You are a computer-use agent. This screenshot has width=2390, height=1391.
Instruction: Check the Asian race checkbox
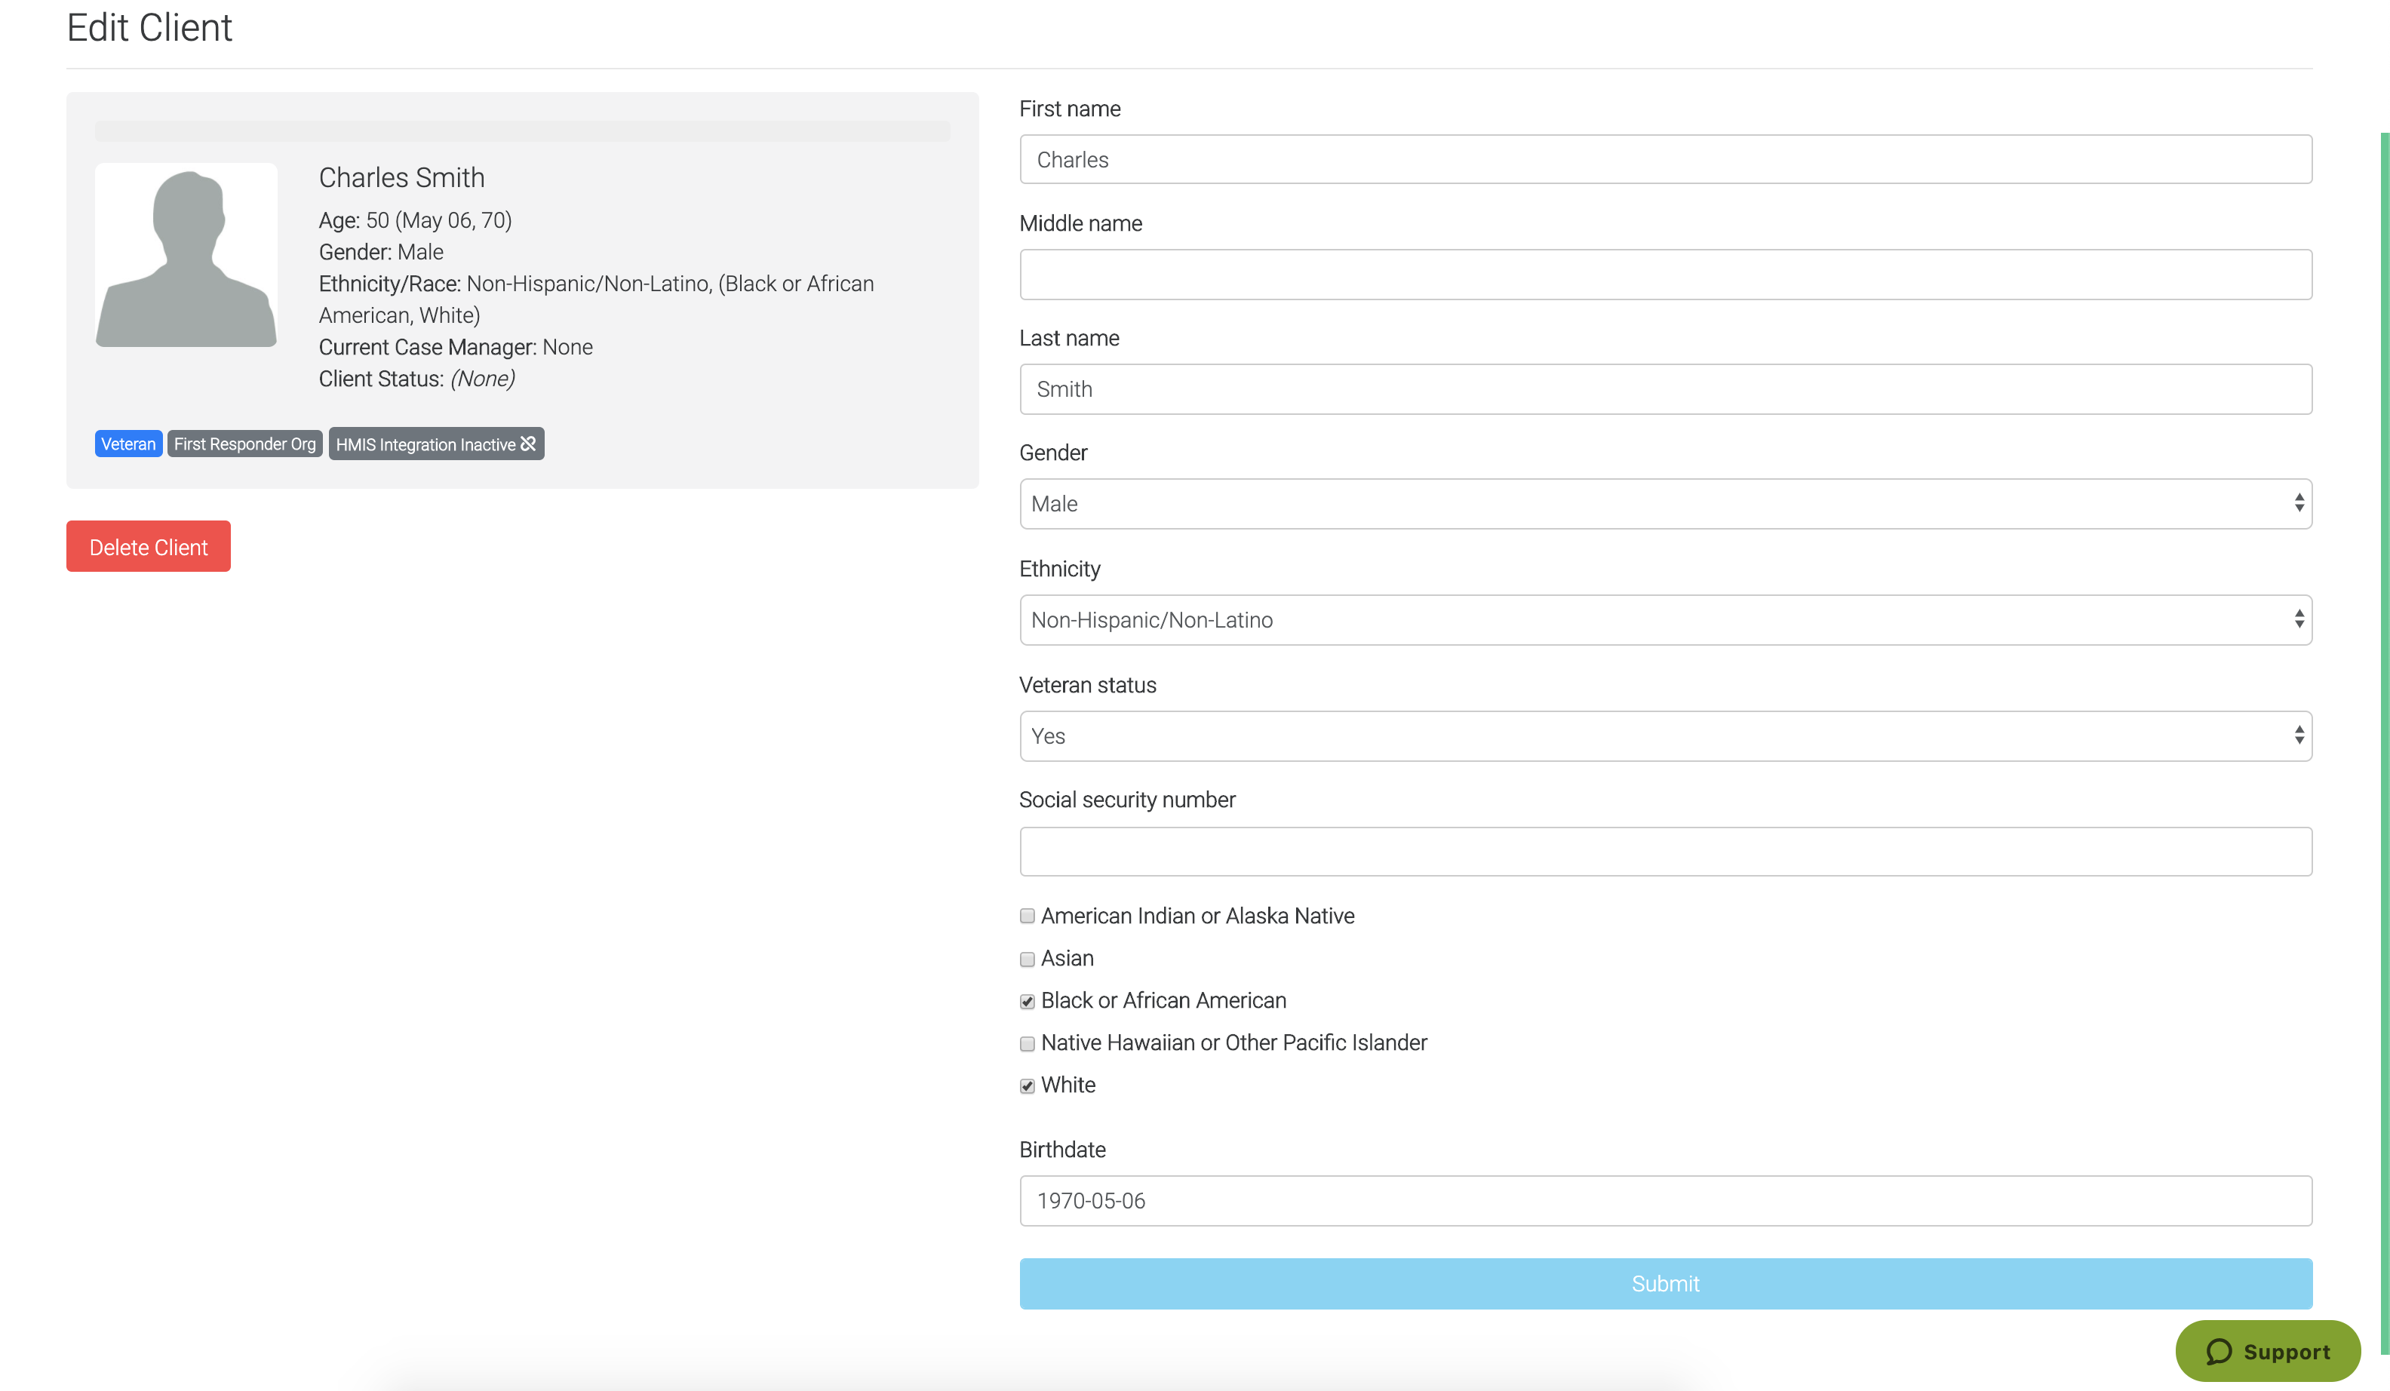pos(1027,959)
